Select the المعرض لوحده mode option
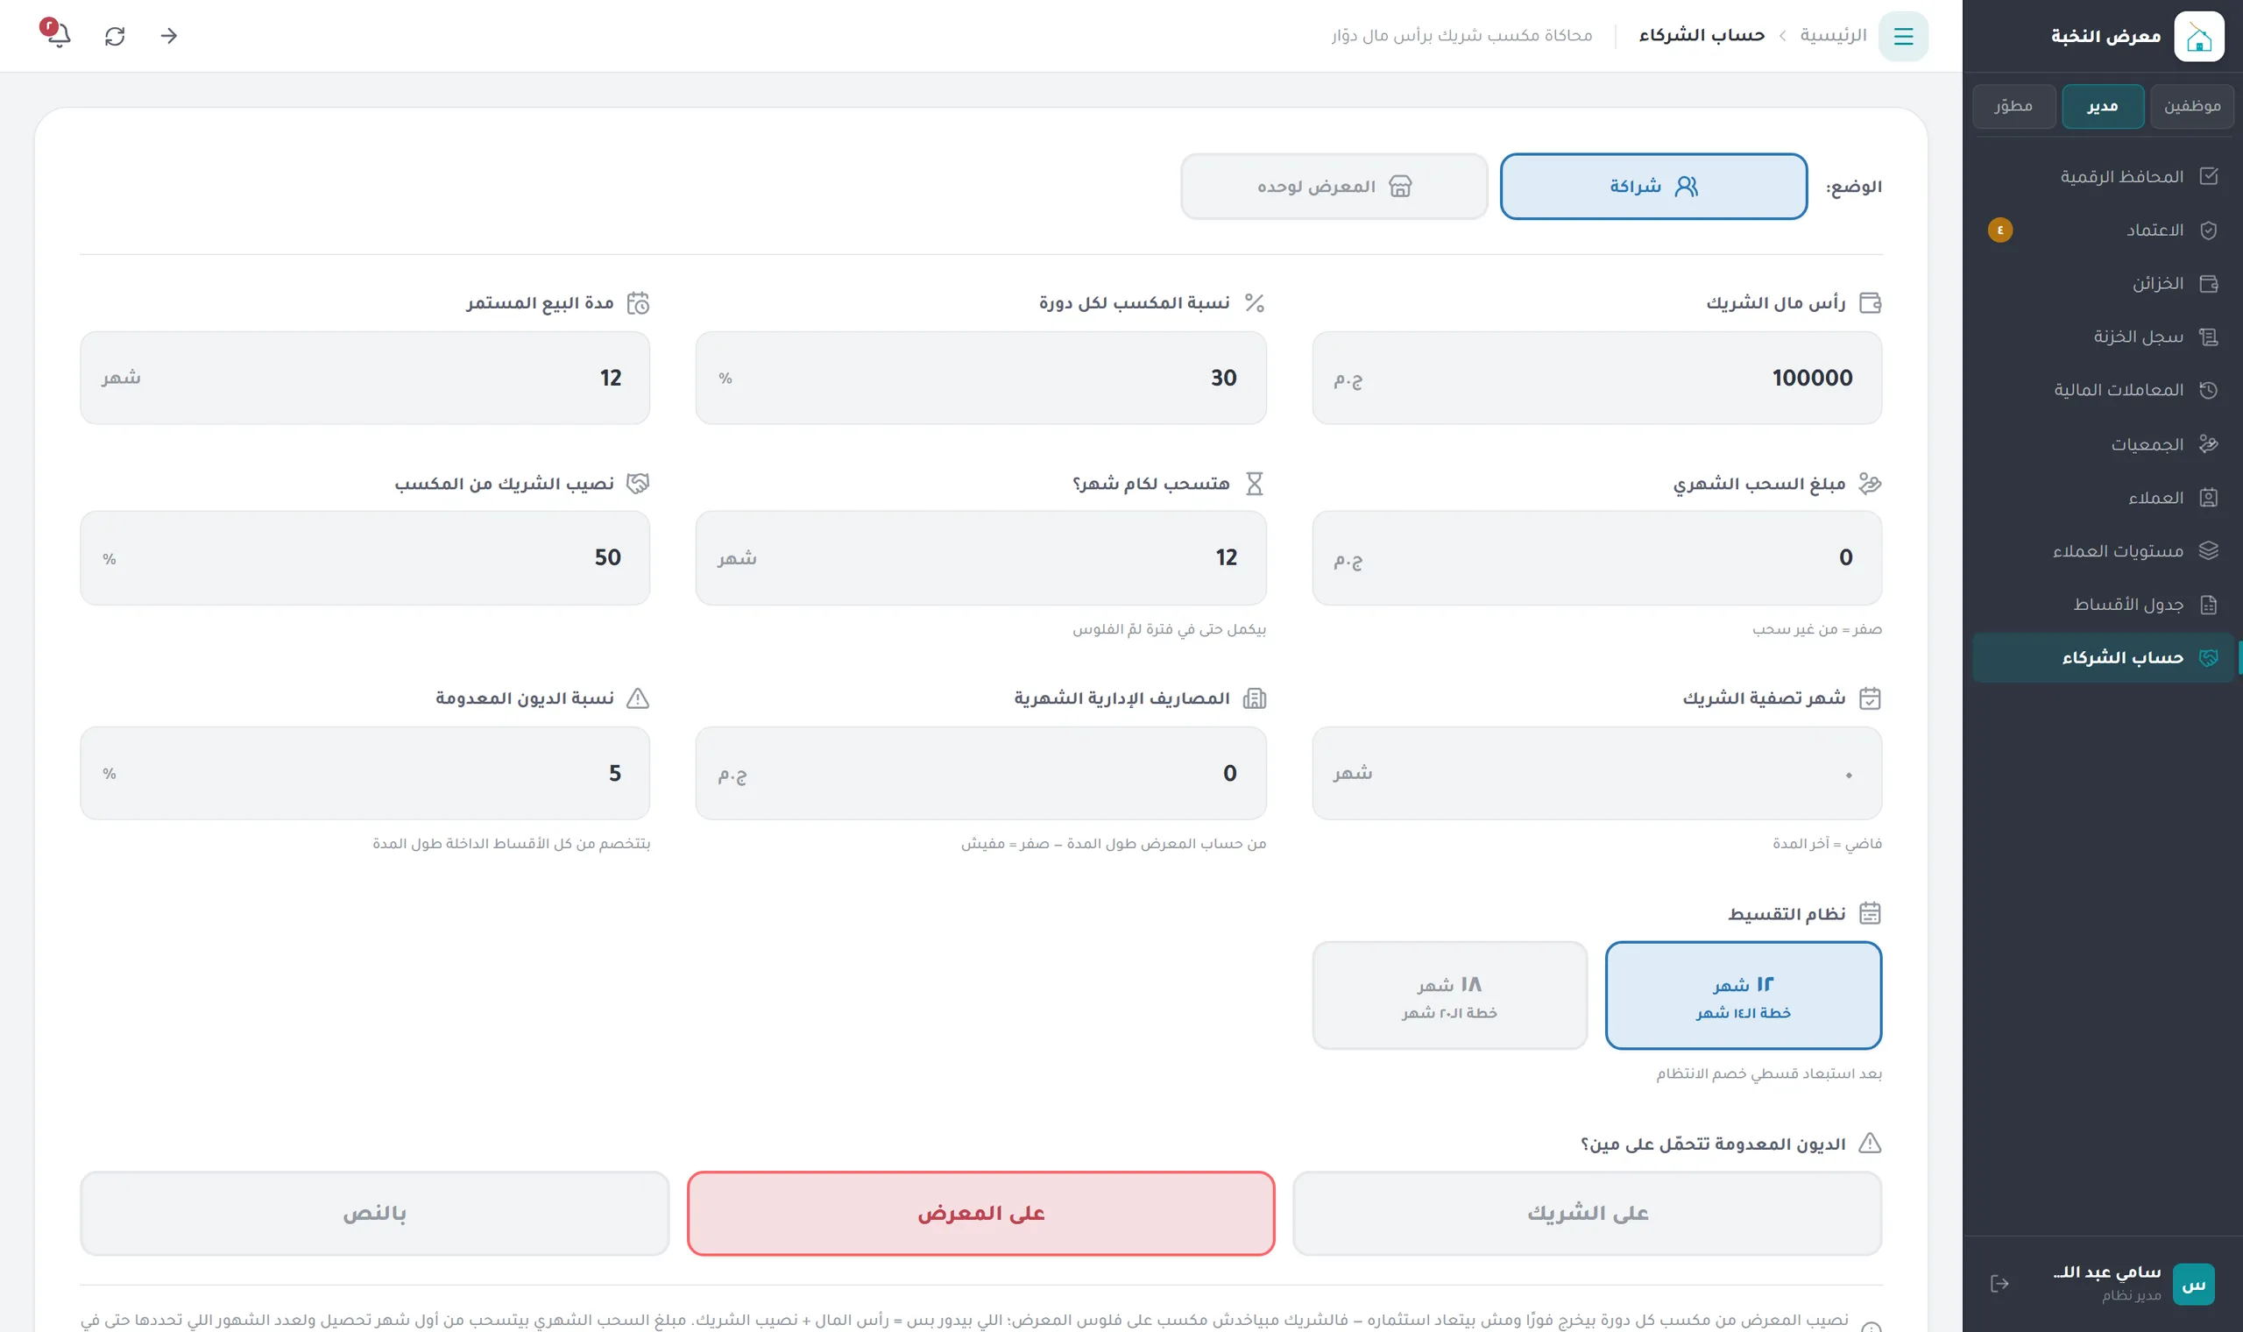The image size is (2243, 1332). coord(1334,186)
